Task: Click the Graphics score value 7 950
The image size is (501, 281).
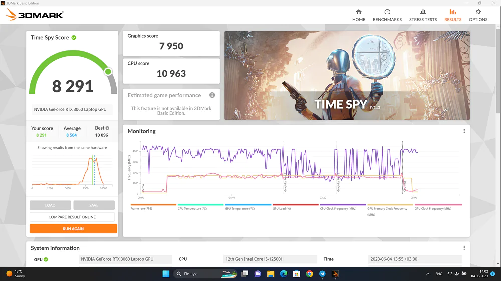Action: click(x=171, y=46)
